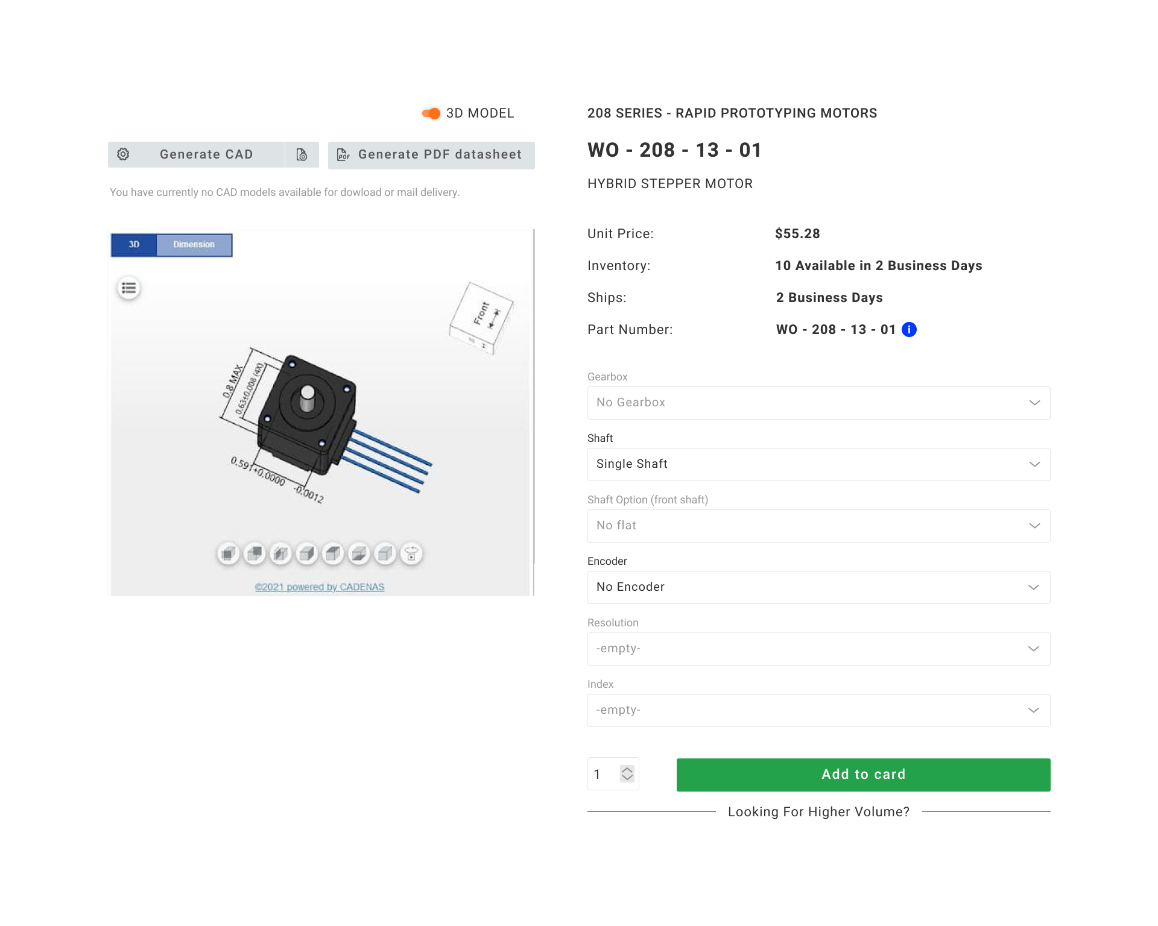Click '10 Available in 2 Business Days'

[879, 266]
